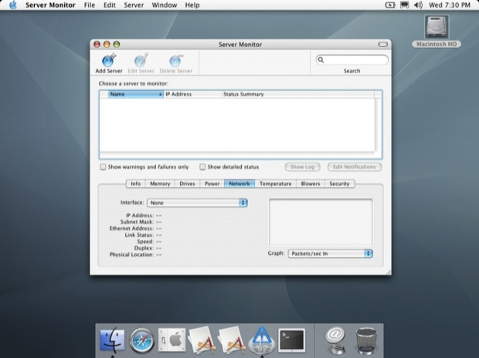Screen dimensions: 479x358
Task: Switch to the Info tab
Action: 136,184
